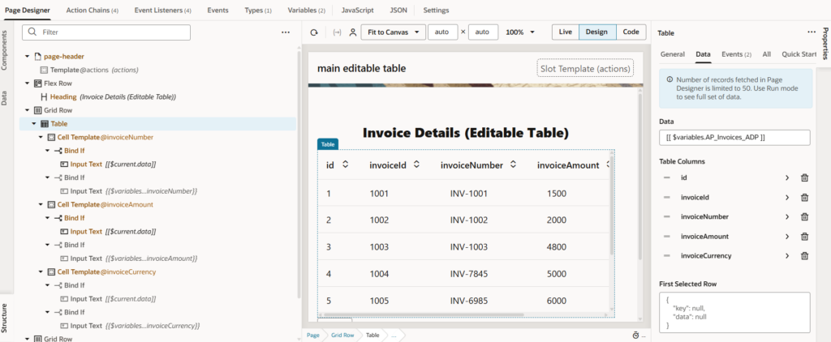Viewport: 831px width, 342px height.
Task: Switch to Live mode
Action: [565, 32]
